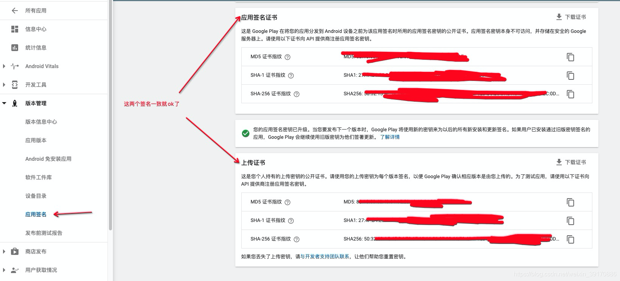Image resolution: width=620 pixels, height=281 pixels.
Task: Open Android 免安装应用 menu item
Action: pos(48,159)
